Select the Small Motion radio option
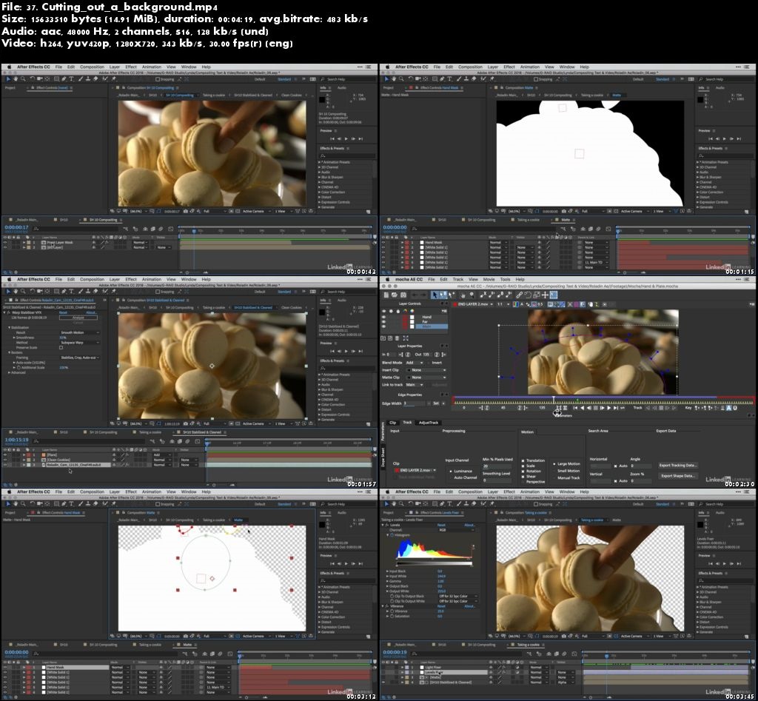Viewport: 758px width, 701px height. (554, 471)
